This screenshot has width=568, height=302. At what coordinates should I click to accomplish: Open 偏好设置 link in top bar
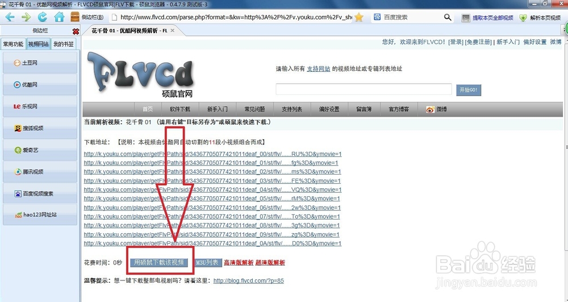click(534, 42)
